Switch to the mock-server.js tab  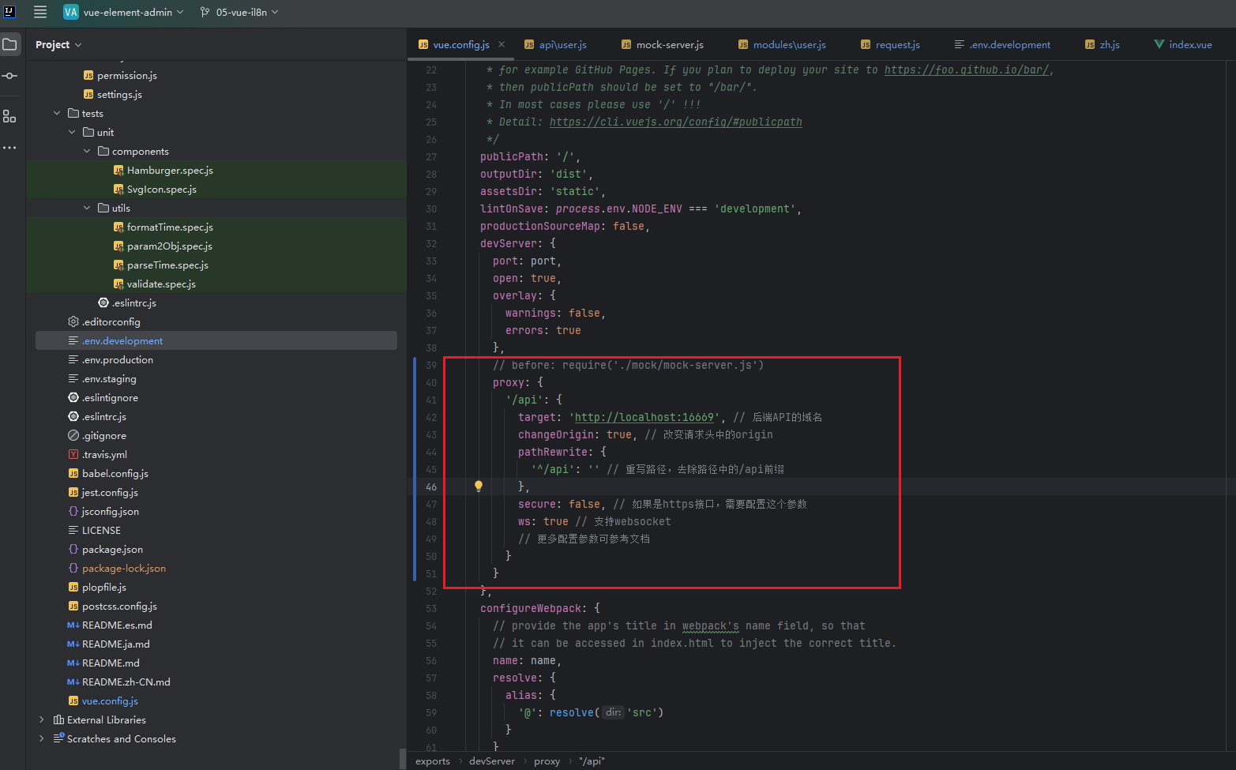[669, 44]
